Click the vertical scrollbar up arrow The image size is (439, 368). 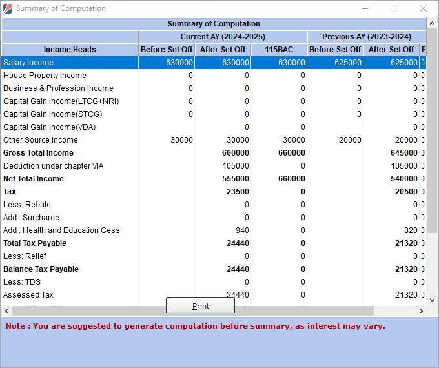point(432,23)
